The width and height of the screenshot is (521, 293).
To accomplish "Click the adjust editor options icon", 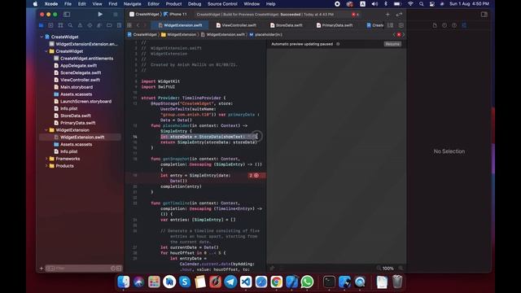I will (x=391, y=25).
